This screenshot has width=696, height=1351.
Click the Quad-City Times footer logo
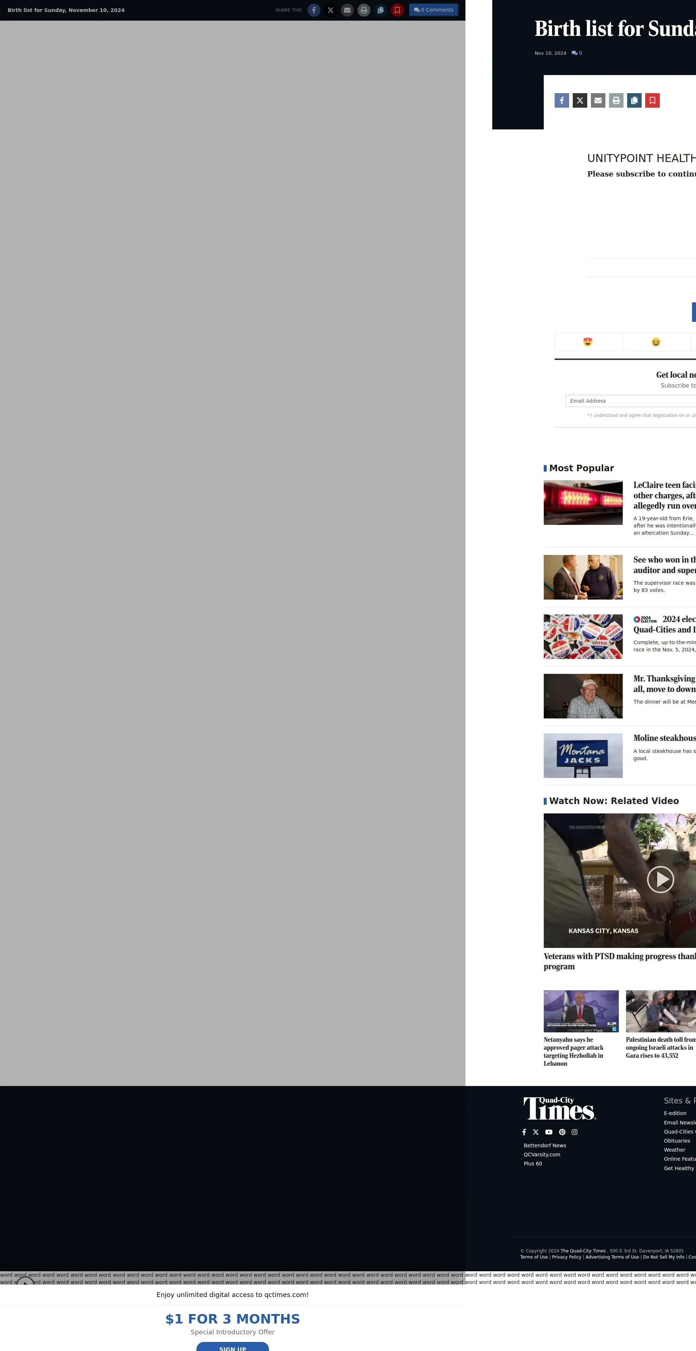559,1108
